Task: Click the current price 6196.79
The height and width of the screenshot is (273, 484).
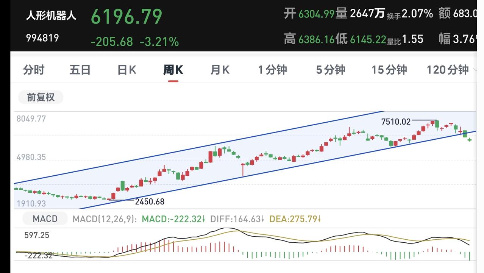Action: [x=126, y=16]
